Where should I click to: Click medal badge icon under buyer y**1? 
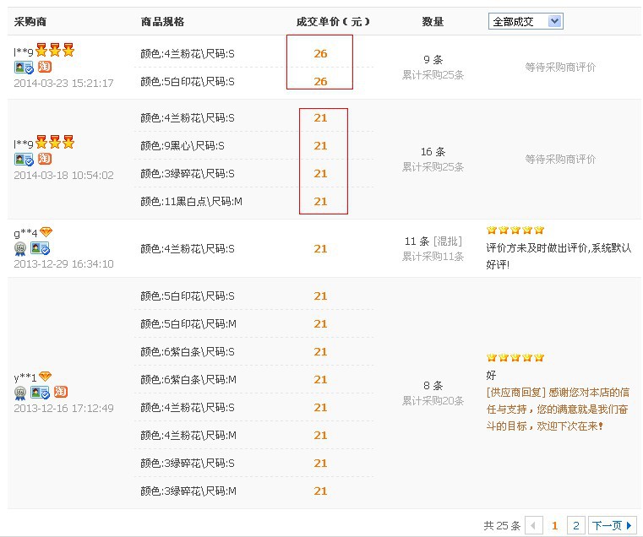(x=20, y=392)
